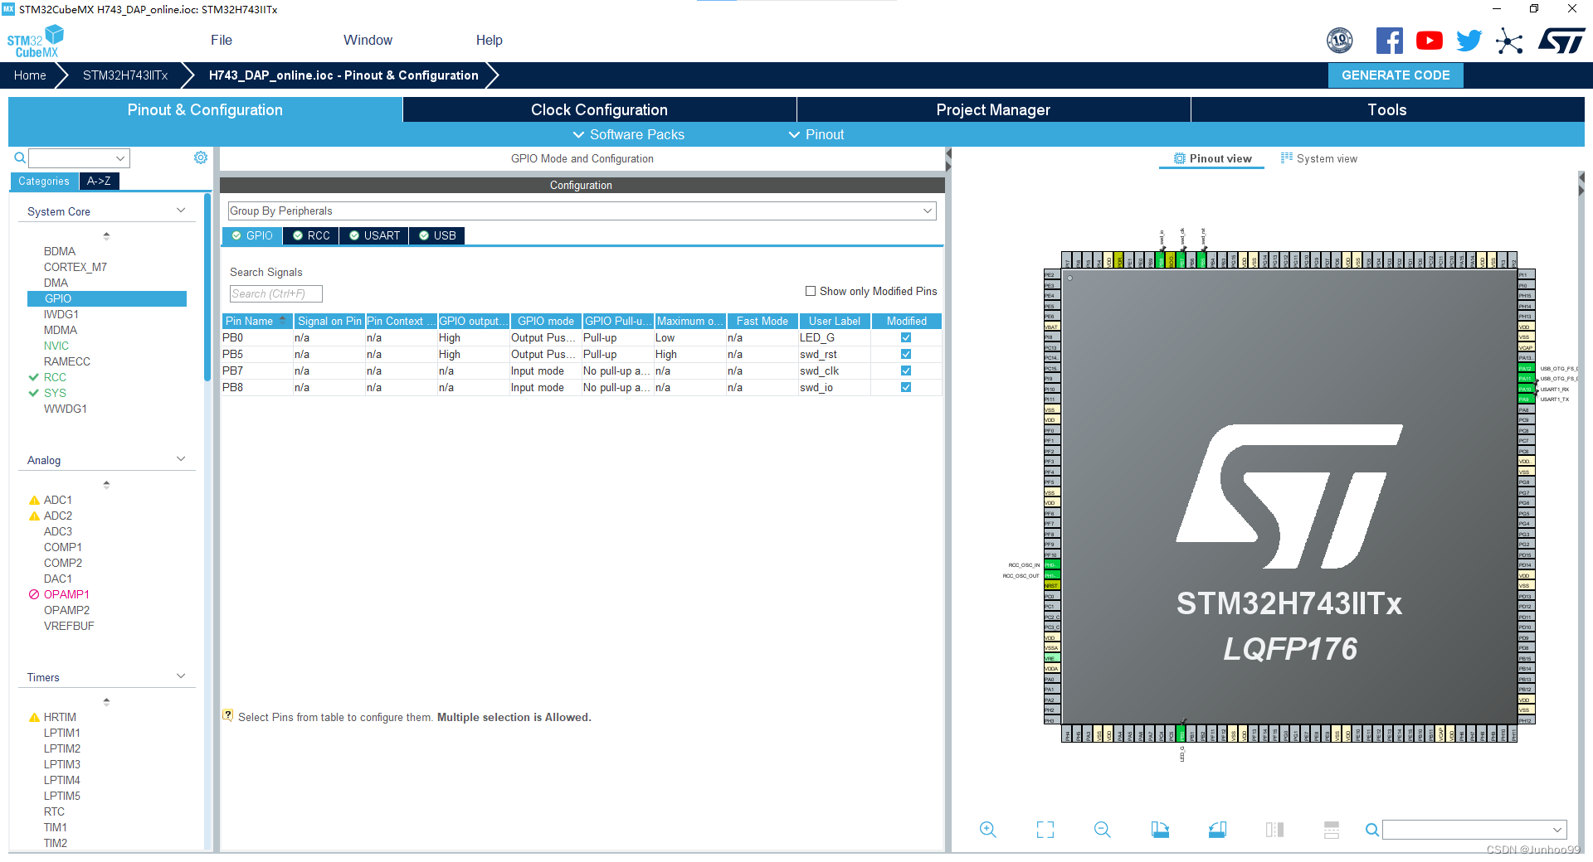The image size is (1593, 862).
Task: Click the ST community network icon
Action: coord(1509,41)
